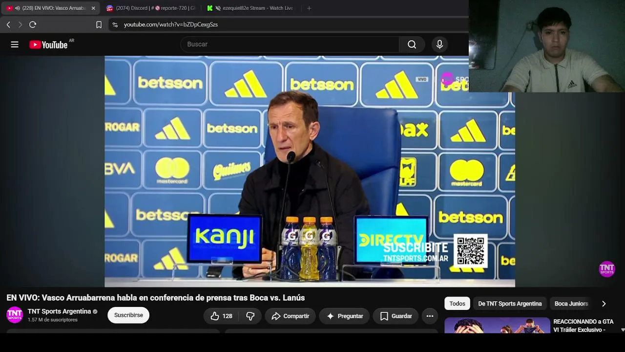Viewport: 625px width, 352px height.
Task: Open the REACCIONANDO a GTA VI thumbnail
Action: (x=497, y=326)
